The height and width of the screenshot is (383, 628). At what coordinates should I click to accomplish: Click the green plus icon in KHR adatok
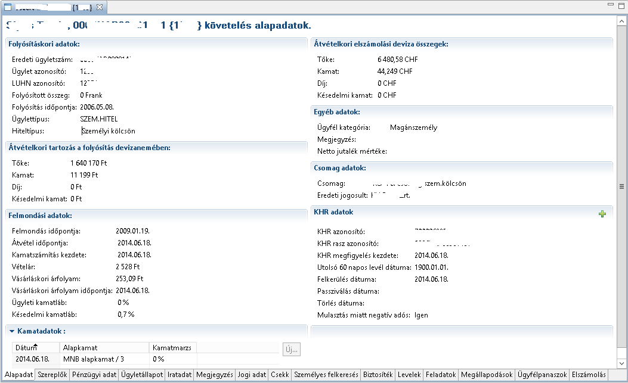[x=602, y=214]
